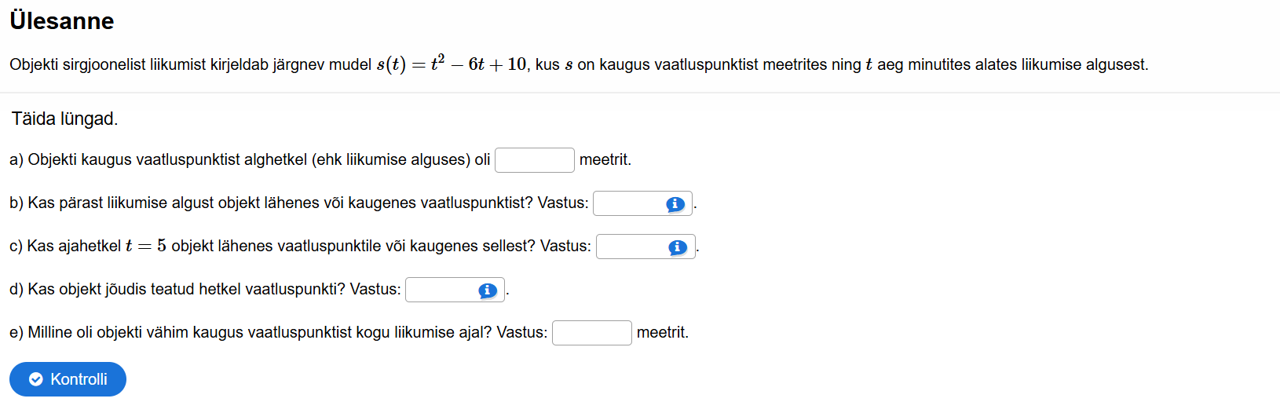Focus the initial distance input in question a
1280x402 pixels.
click(534, 160)
